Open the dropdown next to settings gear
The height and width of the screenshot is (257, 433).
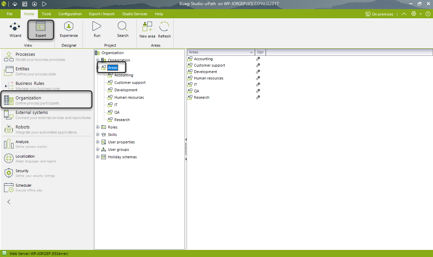(420, 14)
